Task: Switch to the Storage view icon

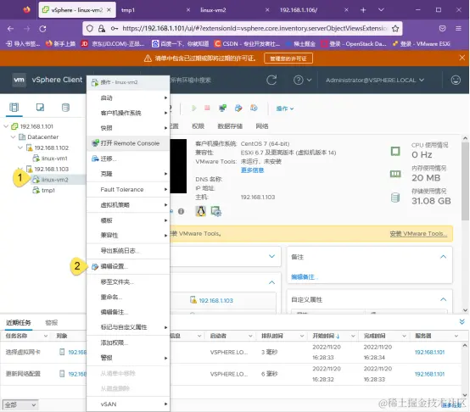Action: 65,107
